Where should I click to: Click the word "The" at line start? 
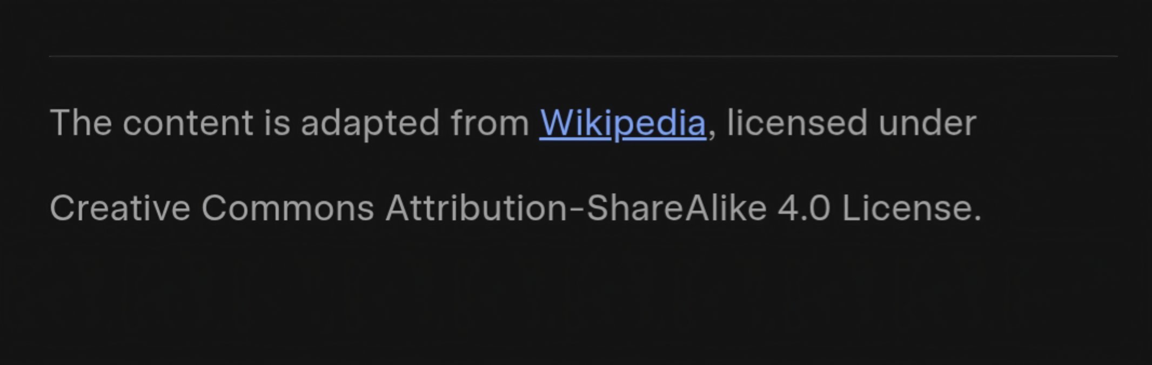[x=81, y=123]
